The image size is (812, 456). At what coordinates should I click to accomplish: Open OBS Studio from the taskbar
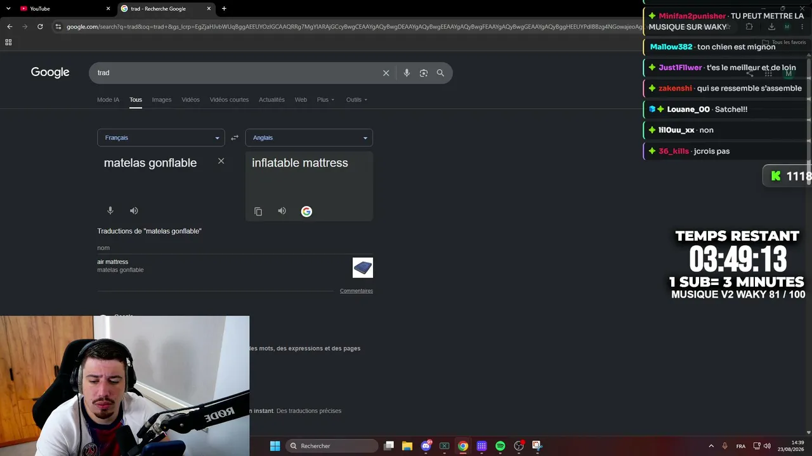519,446
